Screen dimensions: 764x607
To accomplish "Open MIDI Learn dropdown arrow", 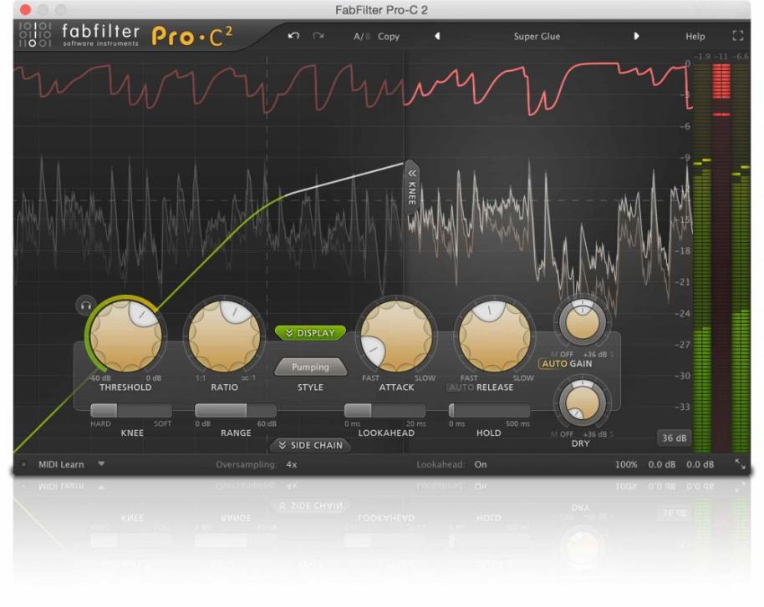I will [x=101, y=464].
